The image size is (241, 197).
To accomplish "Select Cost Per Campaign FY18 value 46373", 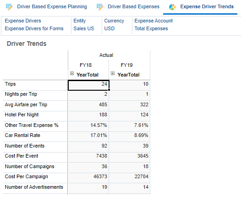I will (x=88, y=178).
